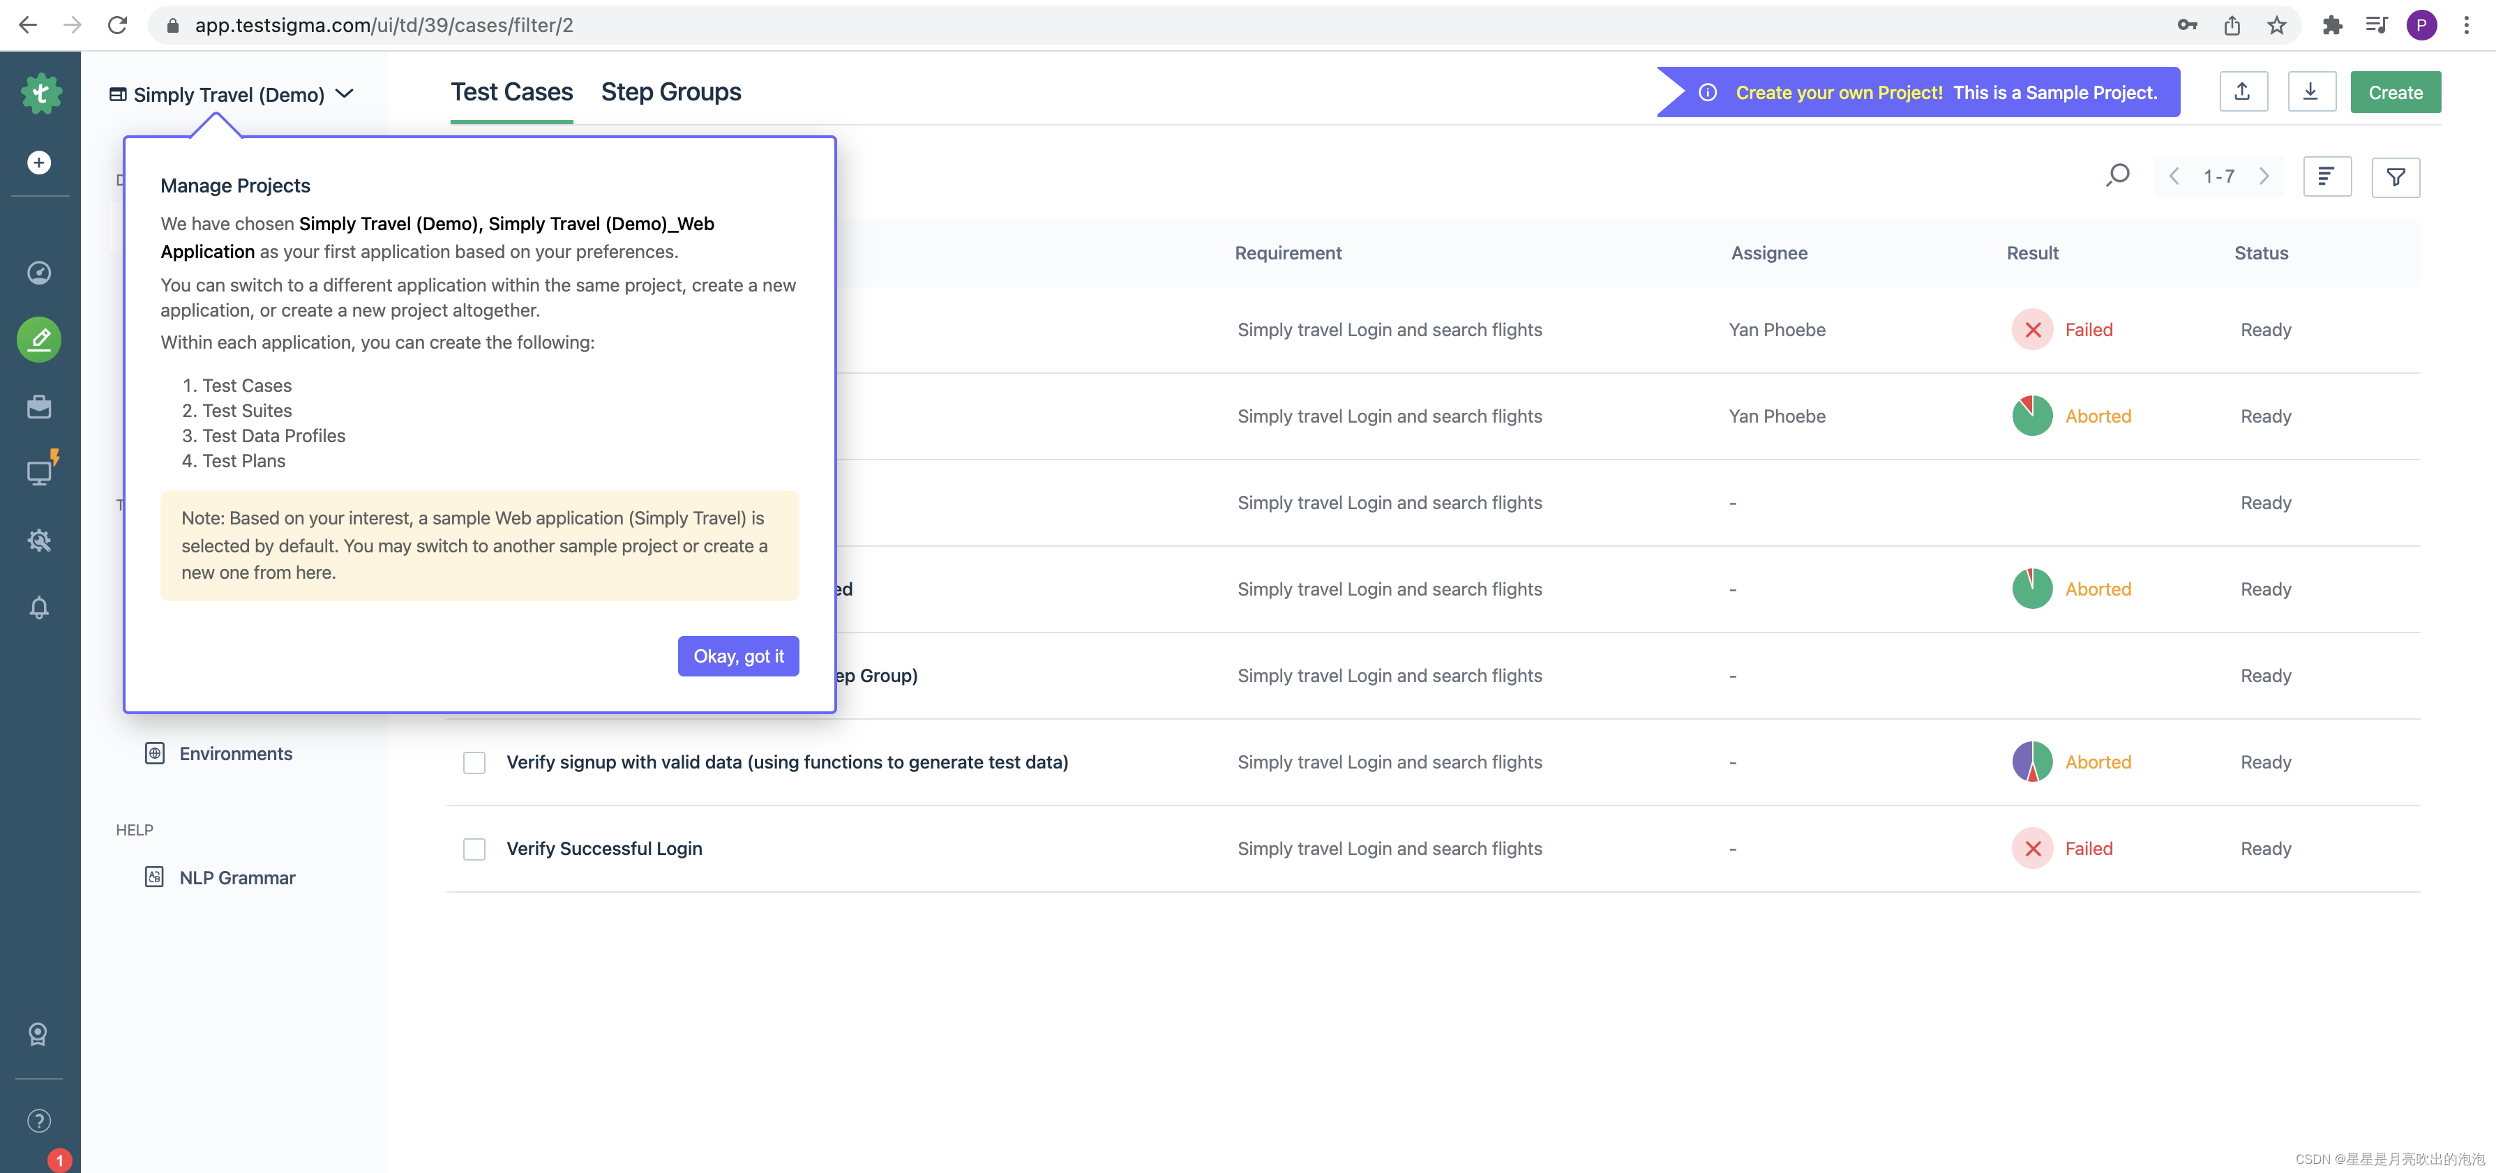2496x1173 pixels.
Task: Click the download export icon button
Action: tap(2311, 92)
